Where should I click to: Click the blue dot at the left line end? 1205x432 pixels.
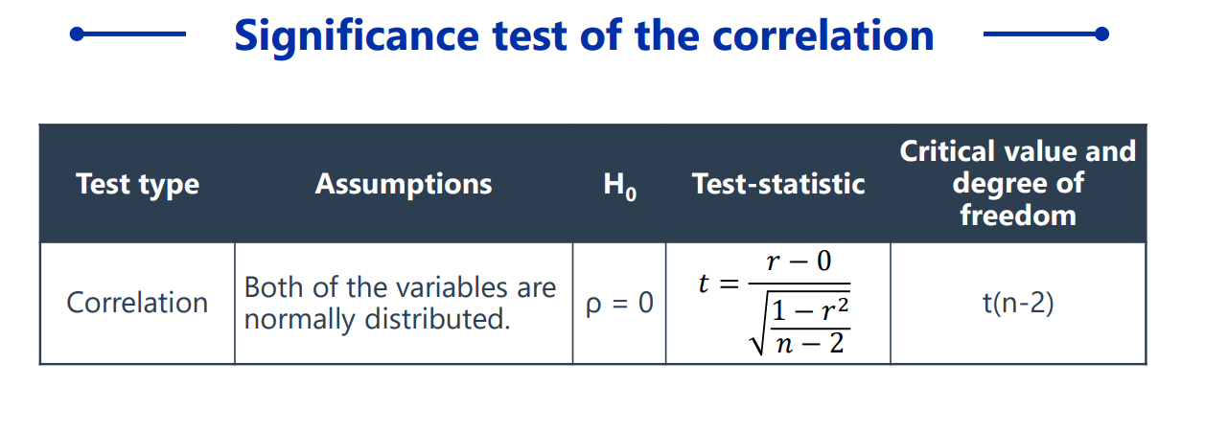click(78, 34)
